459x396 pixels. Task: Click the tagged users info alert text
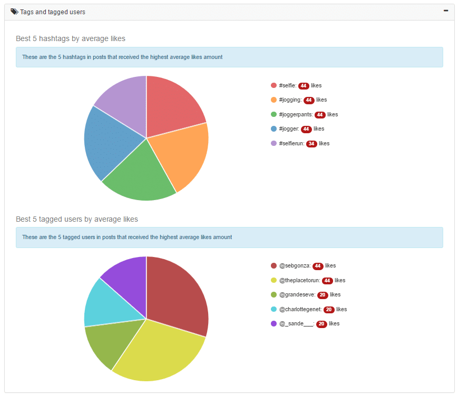127,237
